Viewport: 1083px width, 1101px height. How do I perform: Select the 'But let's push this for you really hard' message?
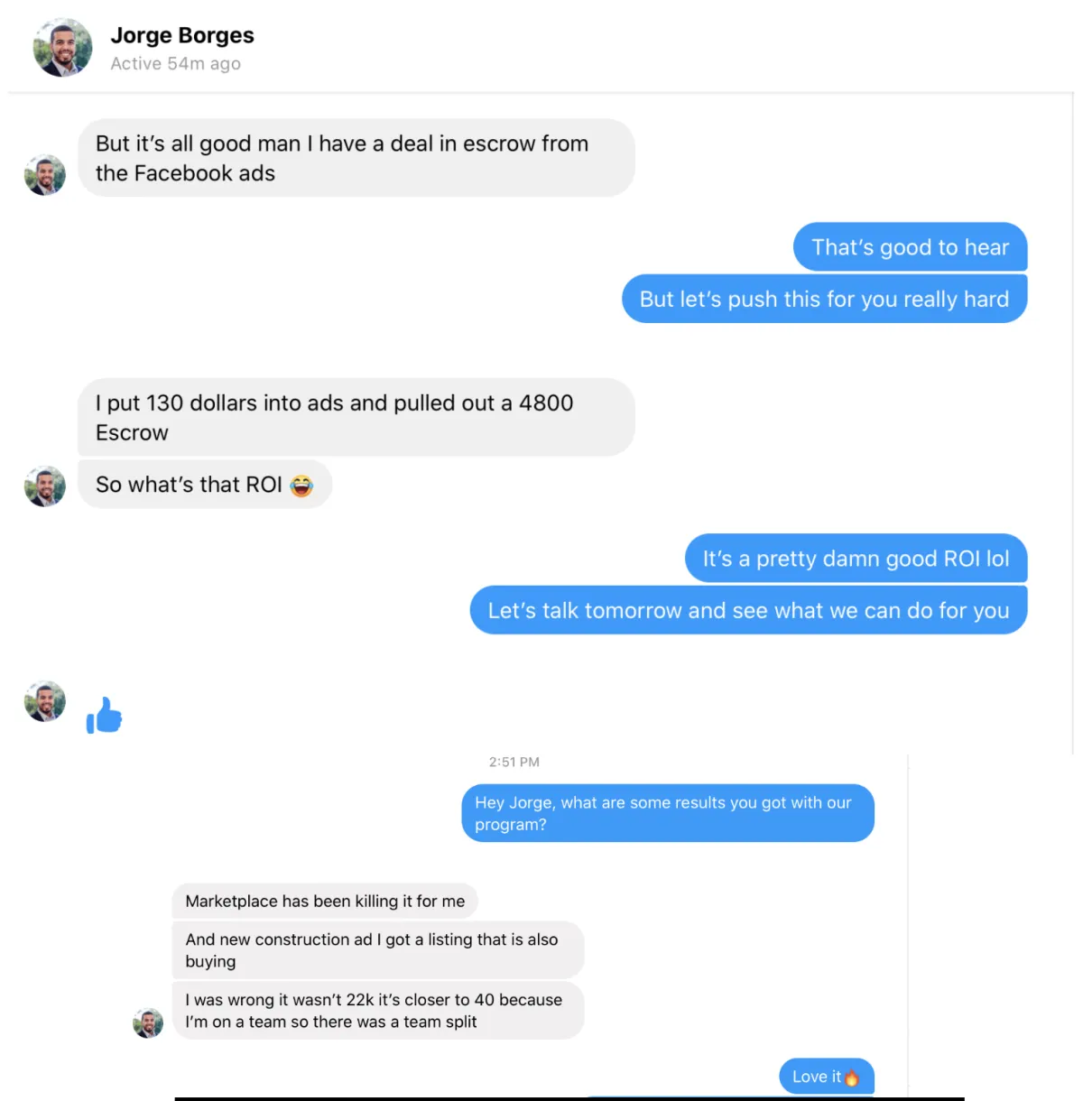tap(825, 299)
